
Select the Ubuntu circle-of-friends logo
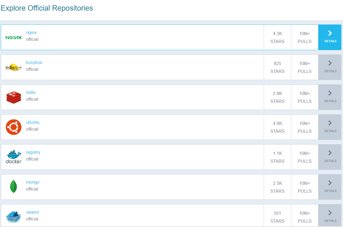(13, 127)
